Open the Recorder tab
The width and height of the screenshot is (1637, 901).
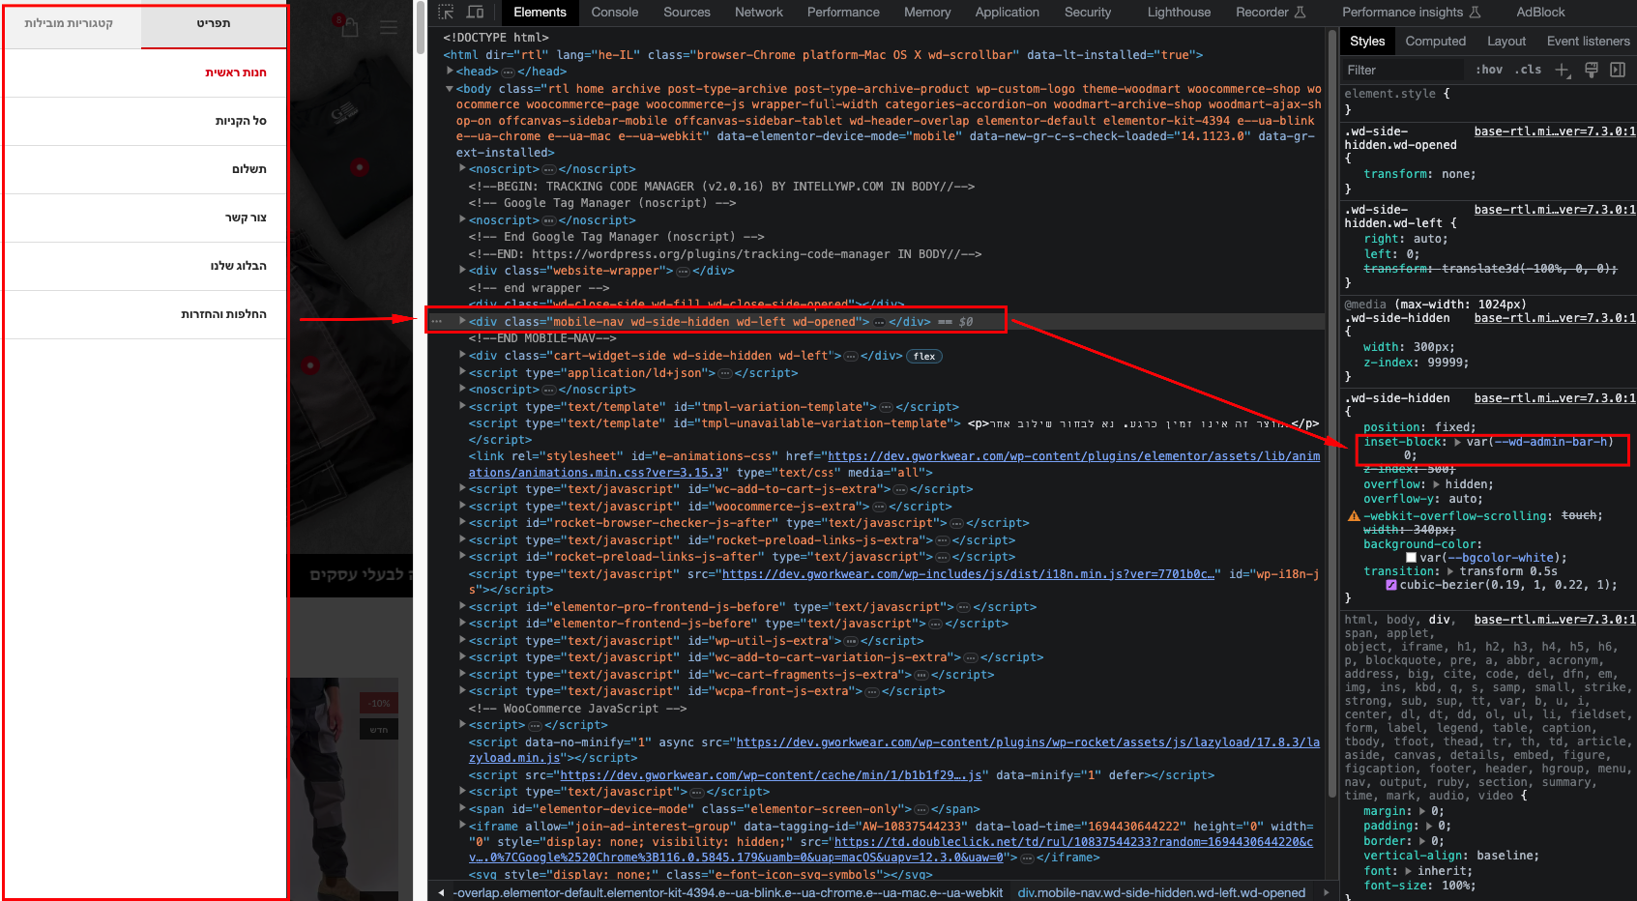(x=1271, y=12)
